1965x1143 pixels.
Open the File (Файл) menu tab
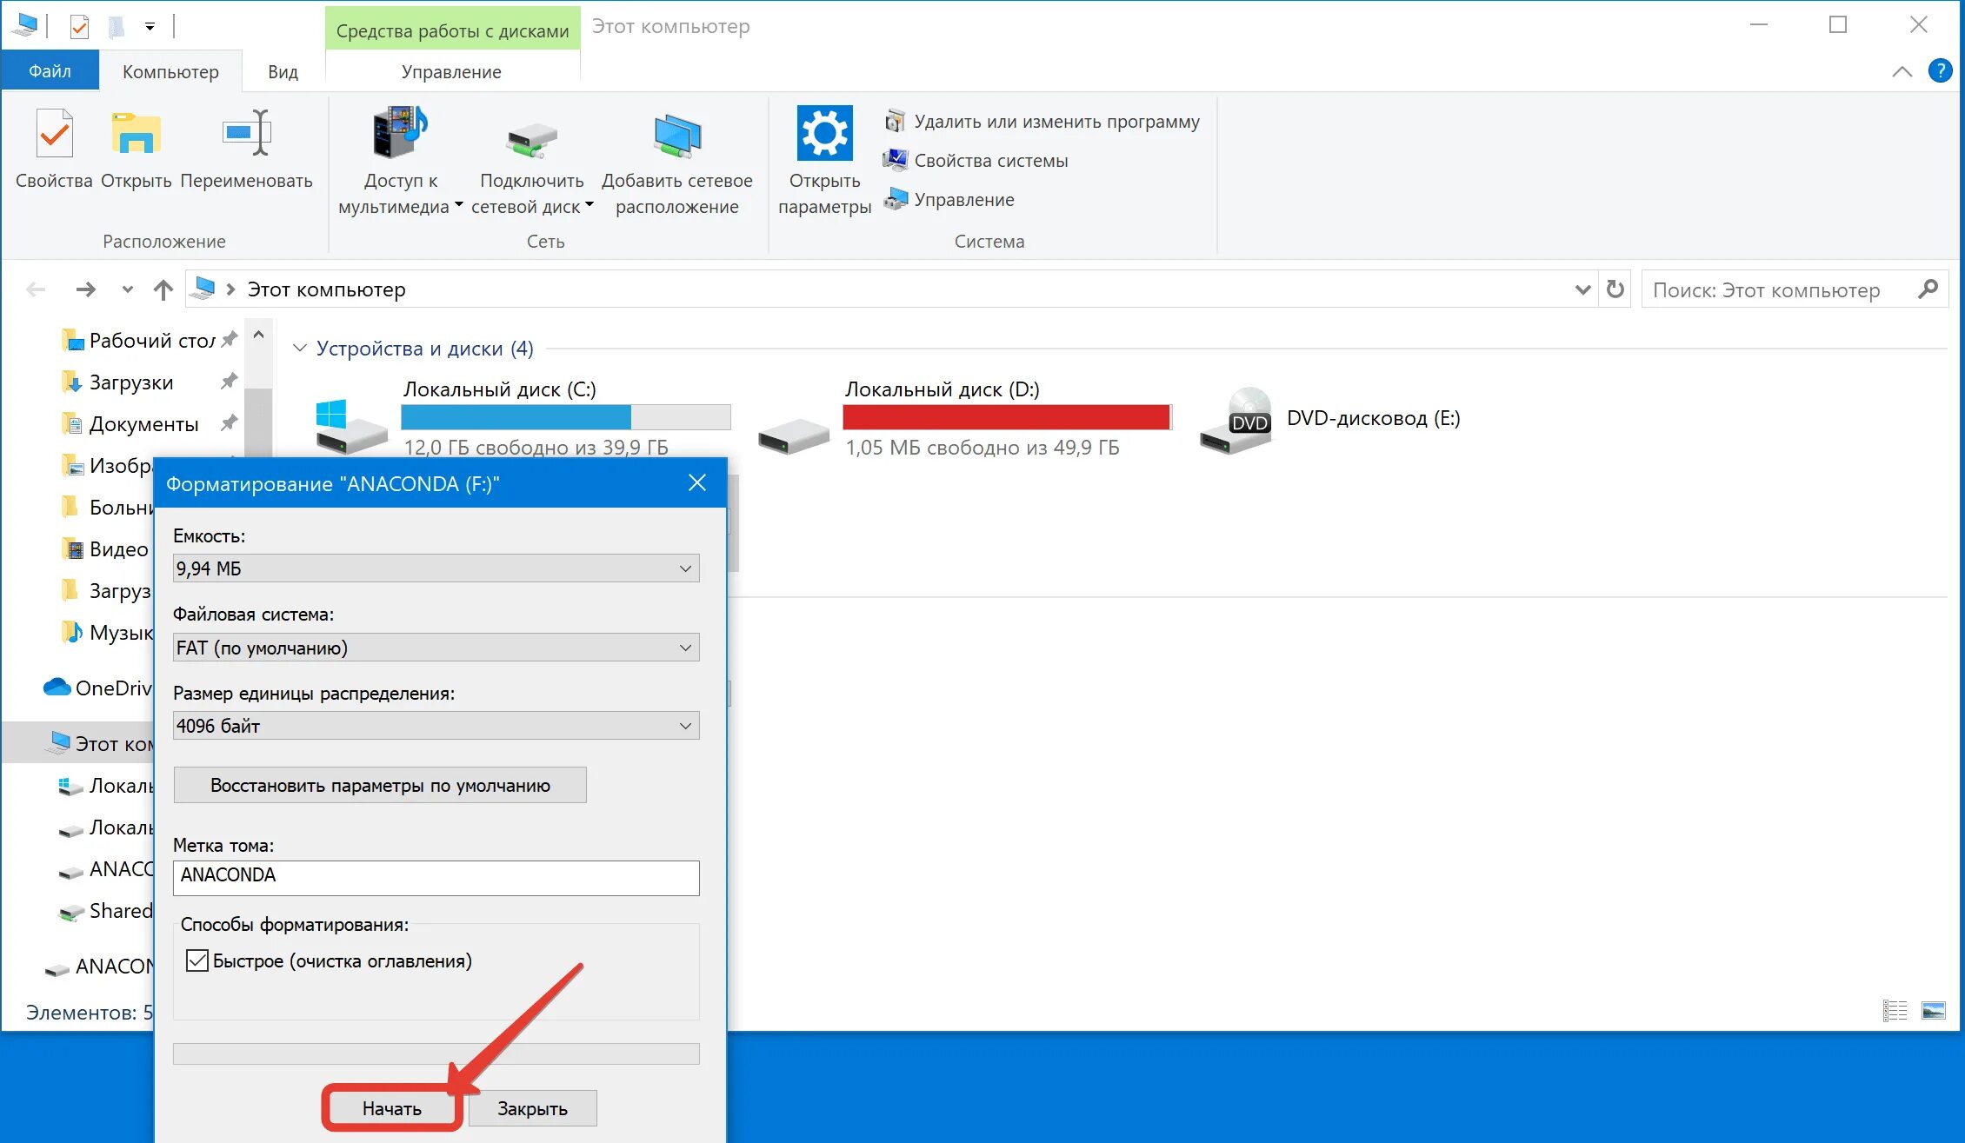[x=50, y=71]
